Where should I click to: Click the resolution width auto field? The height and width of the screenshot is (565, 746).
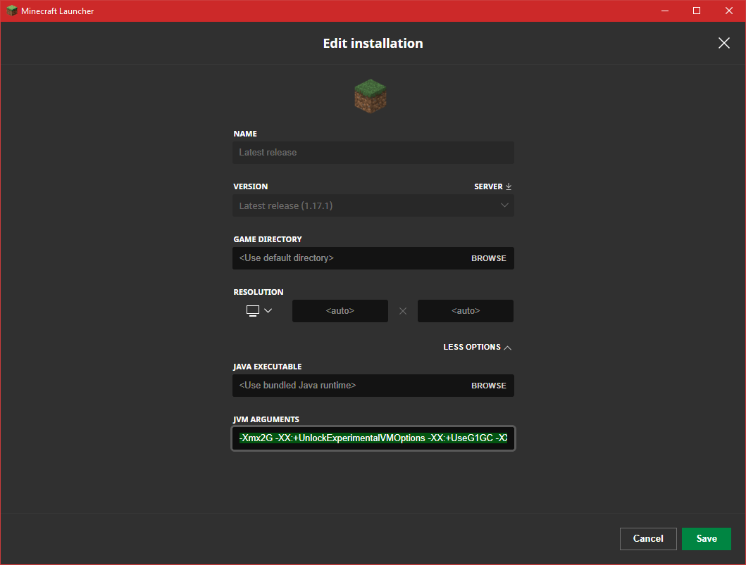[x=340, y=311]
